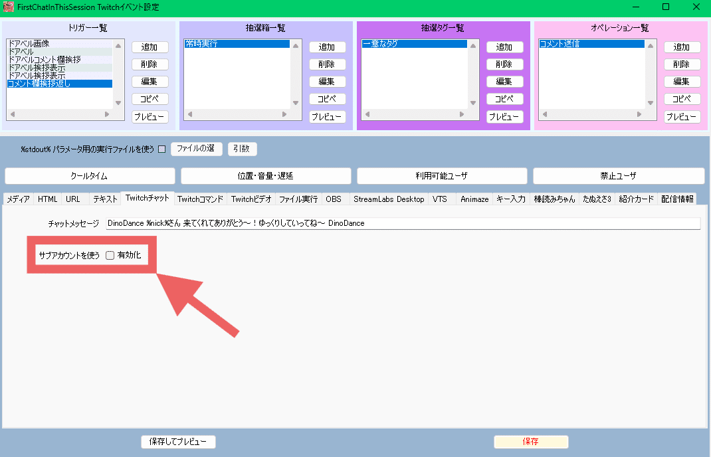Click 保存してプレビュー at the bottom
The width and height of the screenshot is (711, 457).
tap(178, 441)
